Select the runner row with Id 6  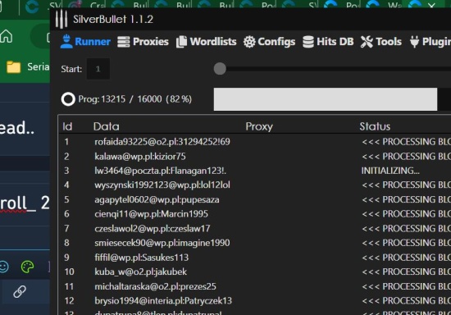255,214
